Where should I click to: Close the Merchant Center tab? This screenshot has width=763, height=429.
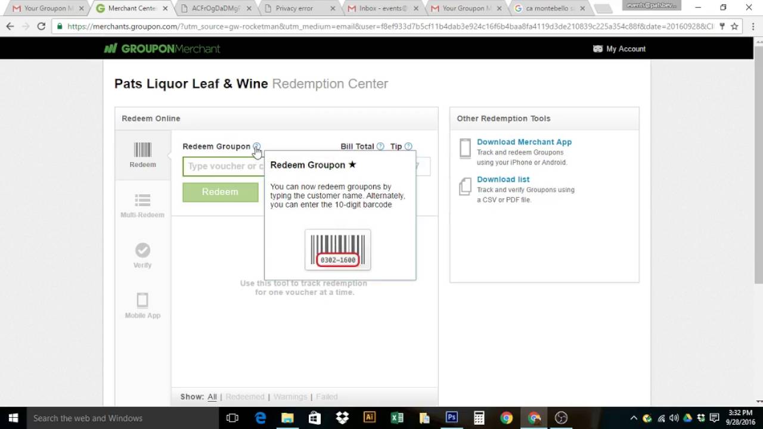coord(165,8)
